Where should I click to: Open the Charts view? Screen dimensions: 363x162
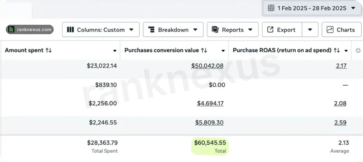coord(341,30)
